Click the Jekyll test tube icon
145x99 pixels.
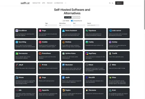(17, 65)
